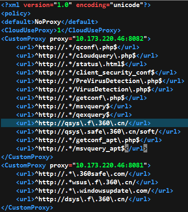Select the cloudquery\.php url entry
The height and width of the screenshot is (212, 188).
pyautogui.click(x=87, y=56)
